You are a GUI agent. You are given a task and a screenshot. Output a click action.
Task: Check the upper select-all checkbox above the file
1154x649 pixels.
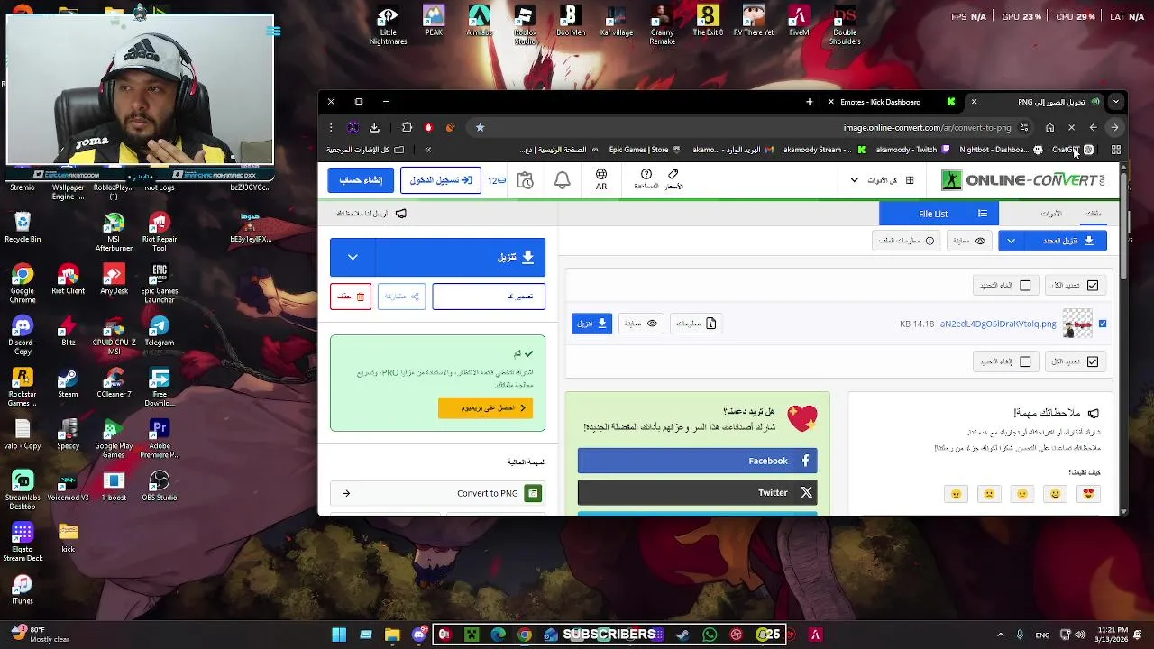1093,285
